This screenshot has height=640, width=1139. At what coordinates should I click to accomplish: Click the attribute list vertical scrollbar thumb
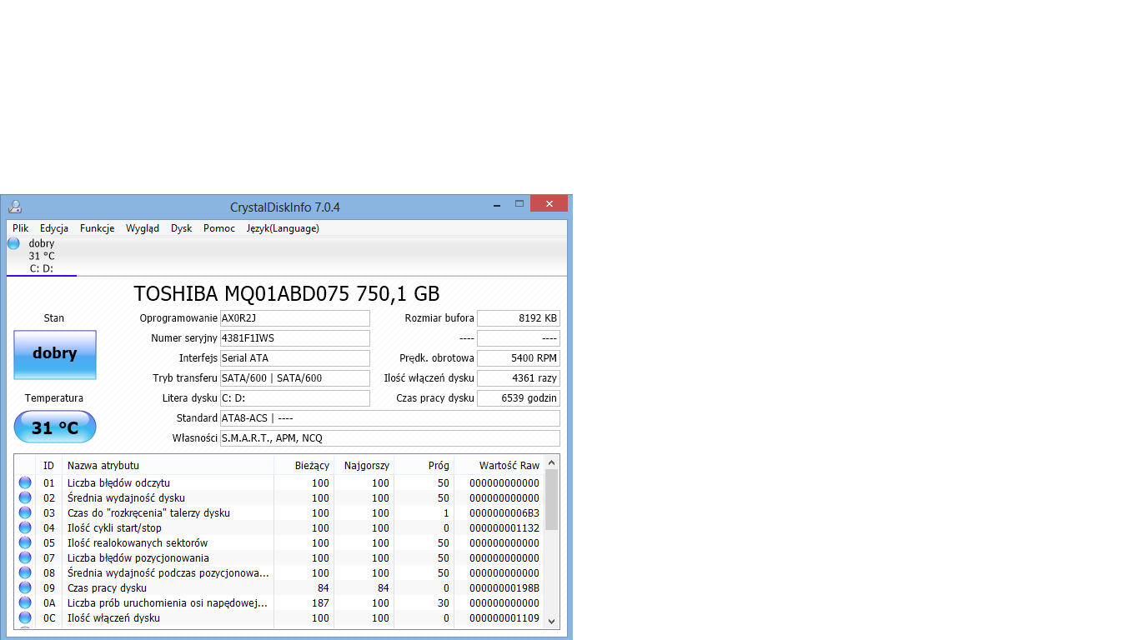[552, 500]
